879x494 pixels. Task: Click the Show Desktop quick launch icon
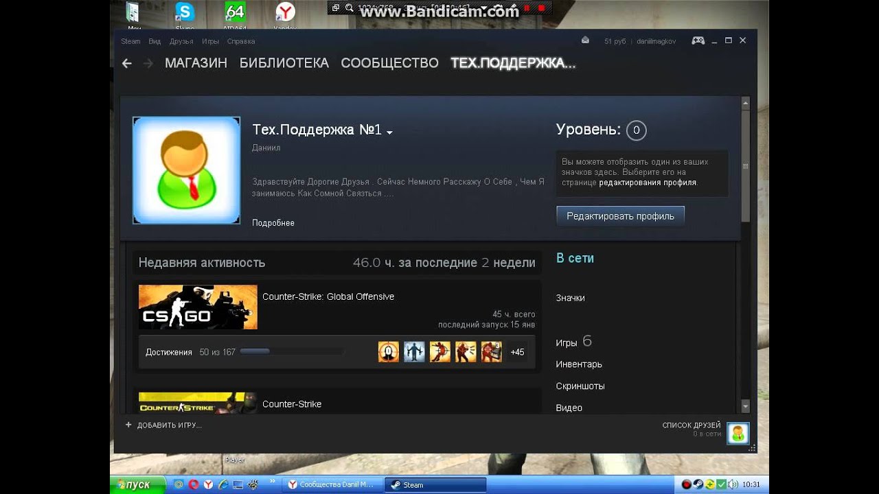coord(238,484)
